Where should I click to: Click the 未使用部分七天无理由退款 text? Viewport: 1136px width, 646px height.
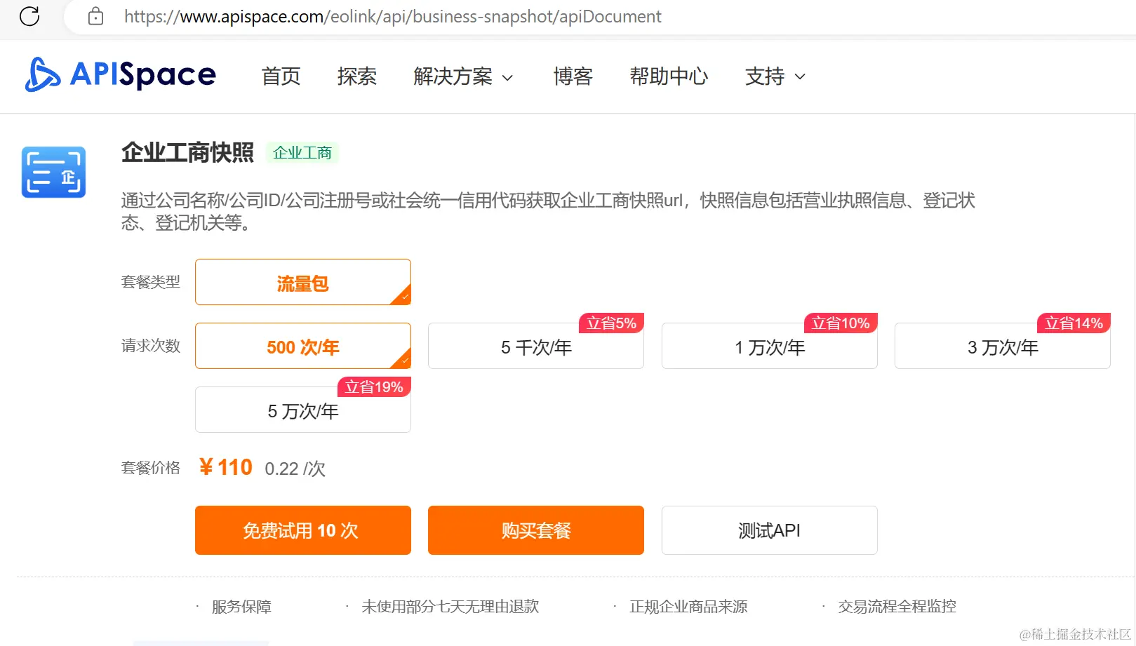tap(450, 606)
